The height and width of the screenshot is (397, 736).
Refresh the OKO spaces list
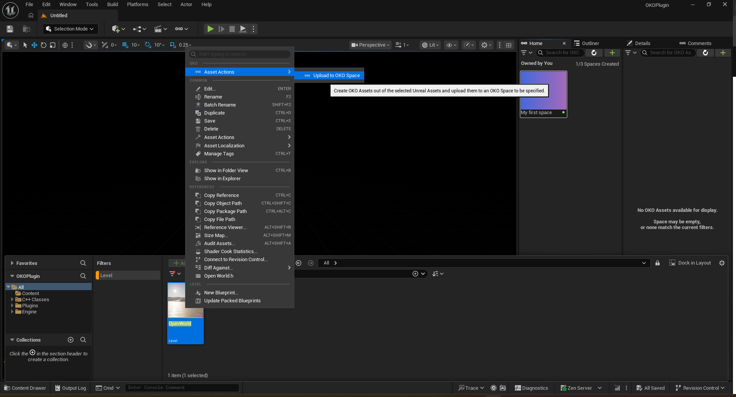point(594,53)
